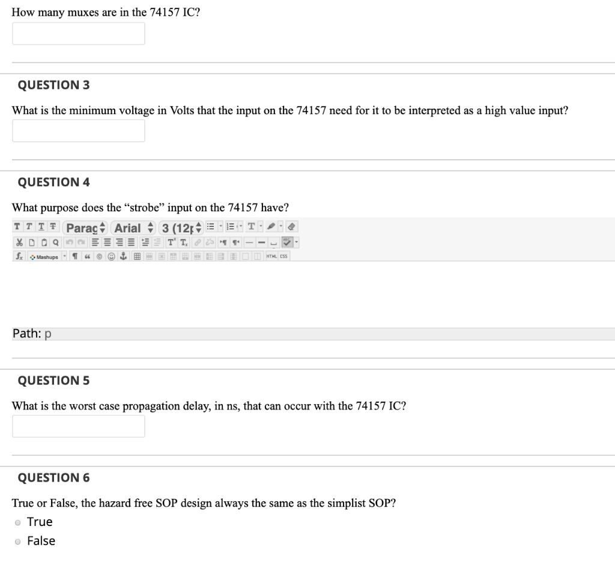Select the underline icon
This screenshot has width=615, height=562.
(41, 227)
